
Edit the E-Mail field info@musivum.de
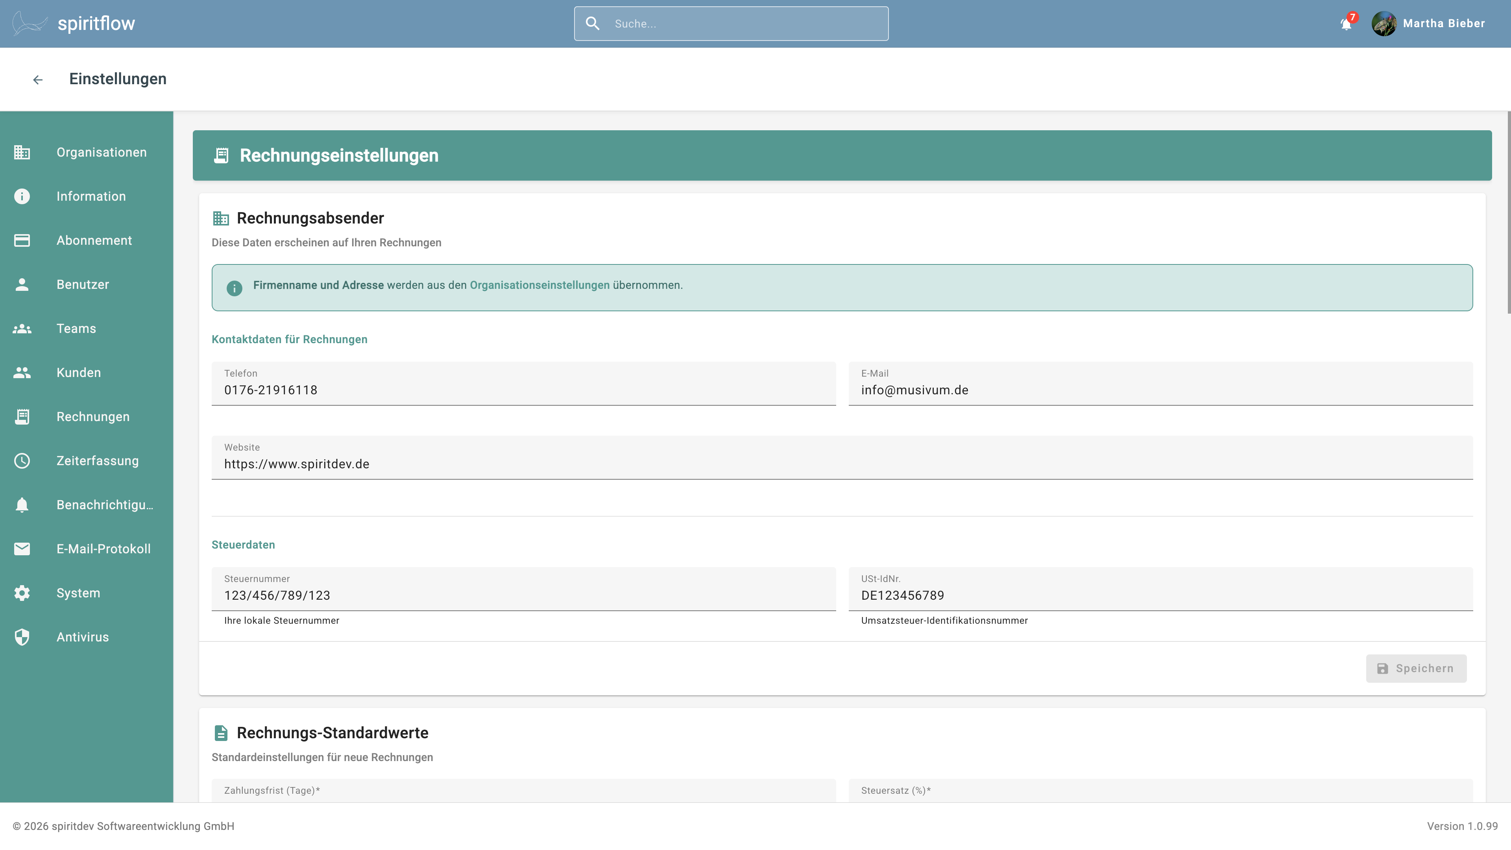coord(1160,384)
